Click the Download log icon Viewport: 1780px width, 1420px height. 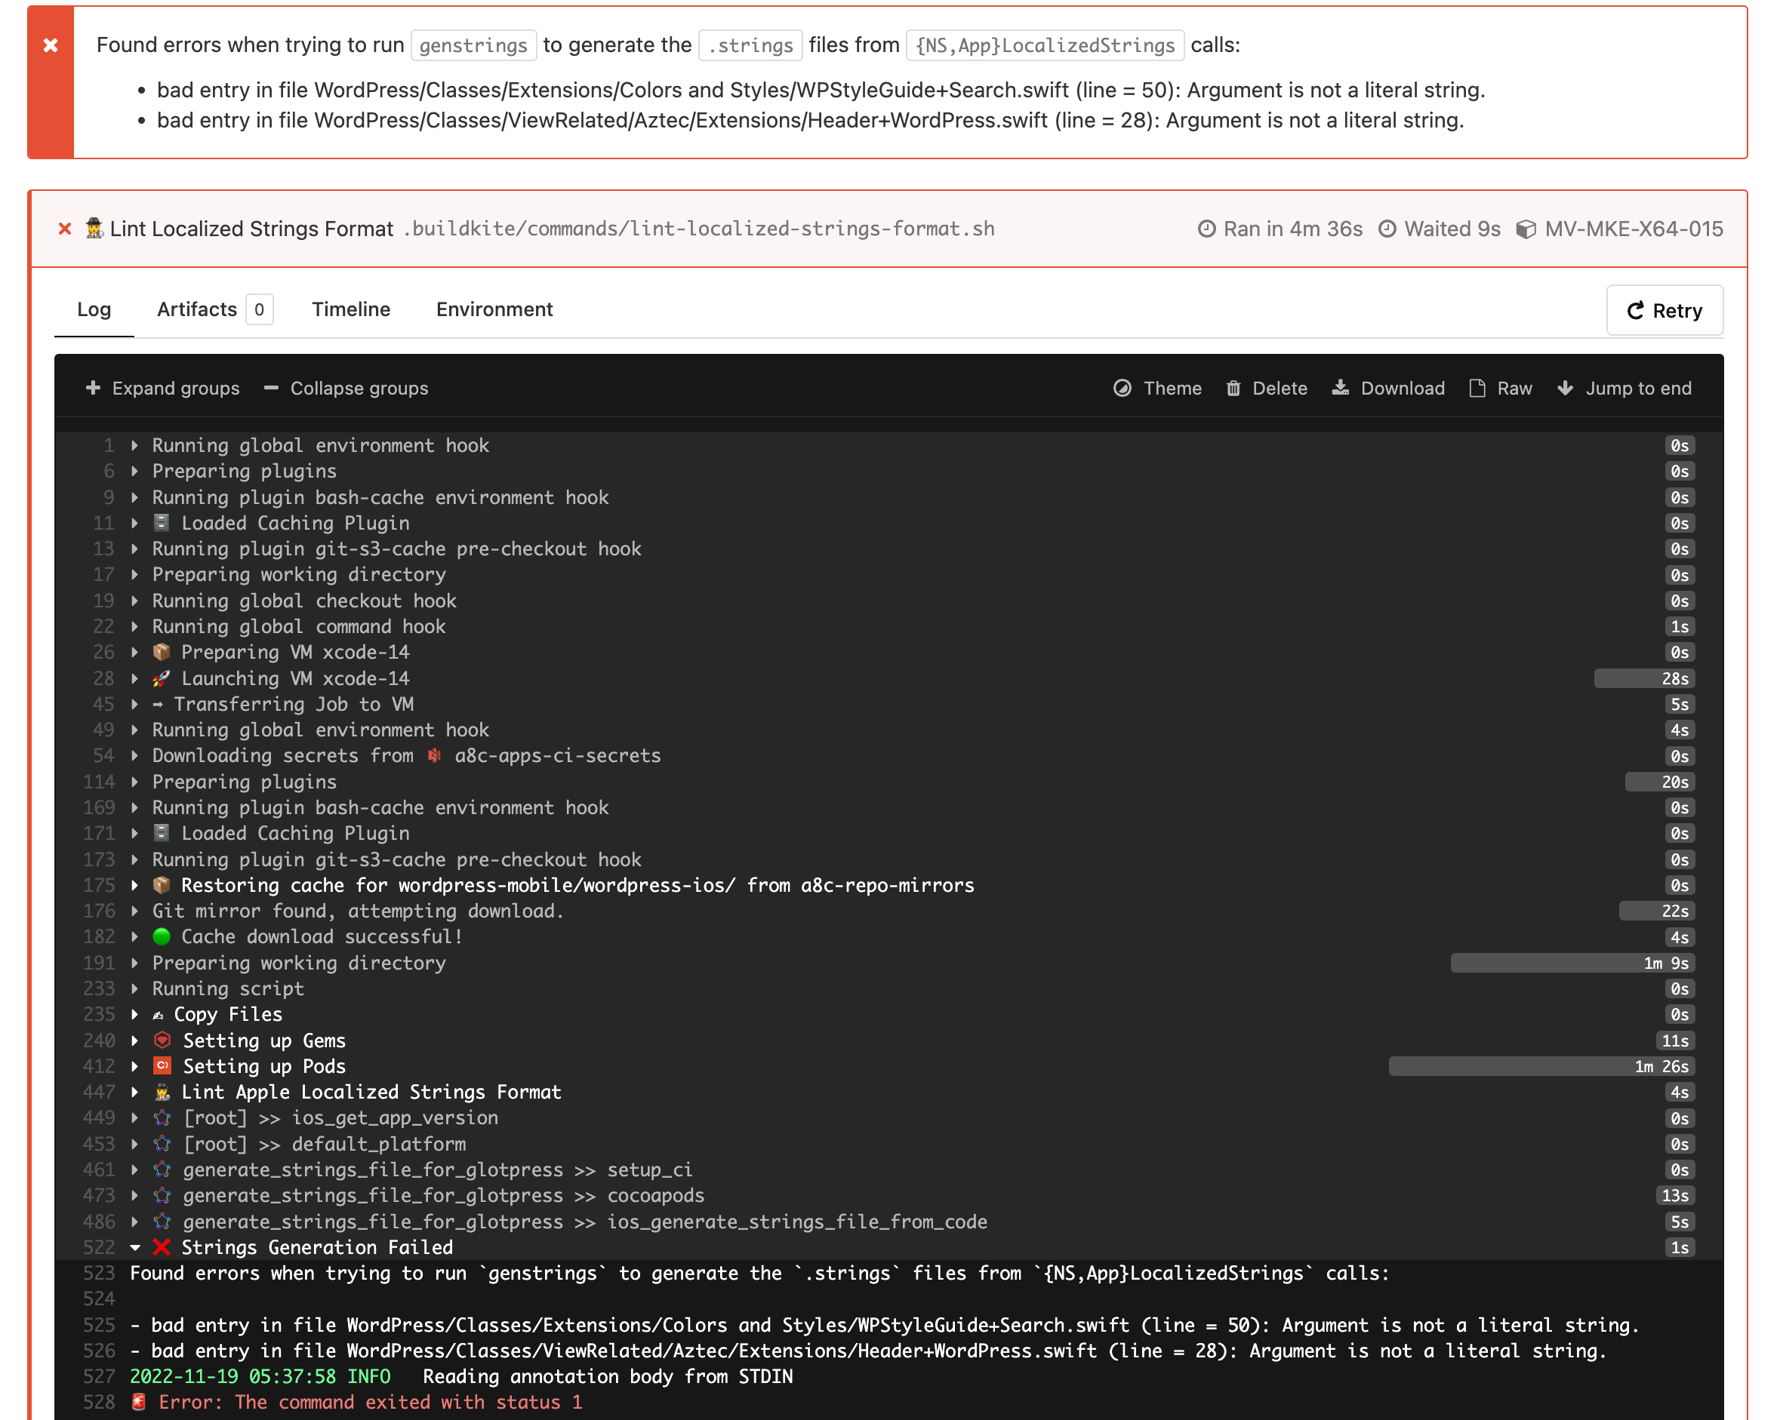point(1340,388)
